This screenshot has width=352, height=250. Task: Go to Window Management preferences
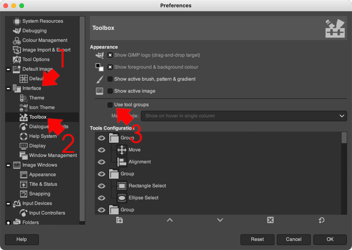pyautogui.click(x=53, y=155)
